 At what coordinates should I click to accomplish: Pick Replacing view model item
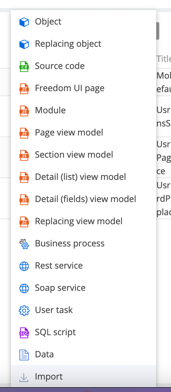(83, 221)
